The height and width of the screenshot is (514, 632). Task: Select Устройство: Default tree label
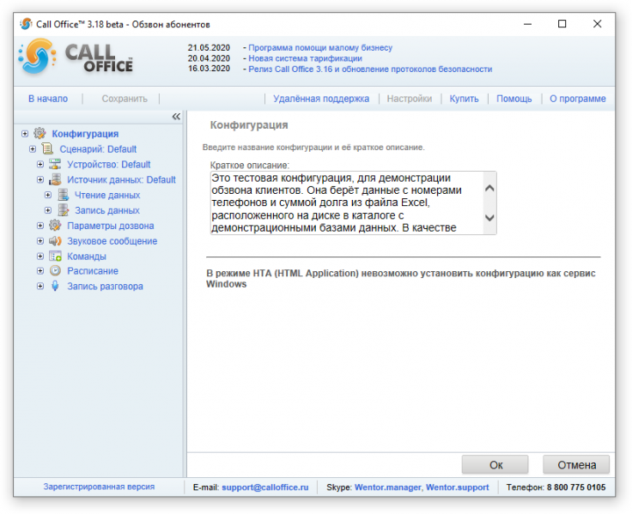pyautogui.click(x=109, y=165)
